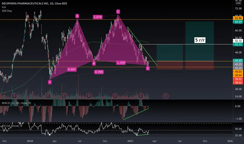Image resolution: width=244 pixels, height=144 pixels.
Task: Select harmonic pattern point label A
Action: (77, 16)
